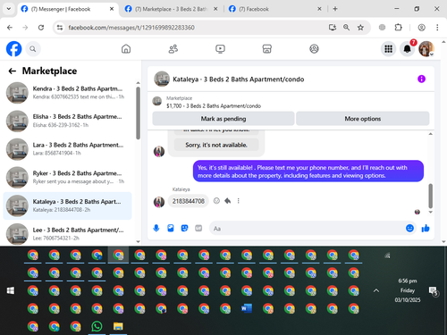
Task: Open the Extensions puzzle icon
Action: 398,28
